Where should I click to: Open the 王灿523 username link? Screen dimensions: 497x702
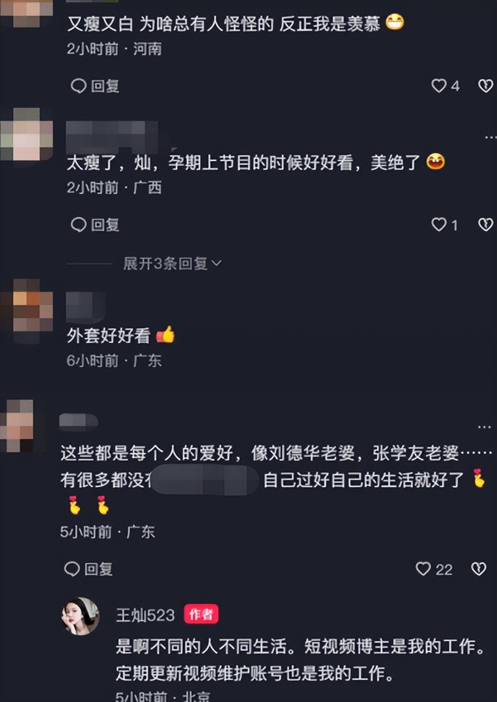point(145,615)
